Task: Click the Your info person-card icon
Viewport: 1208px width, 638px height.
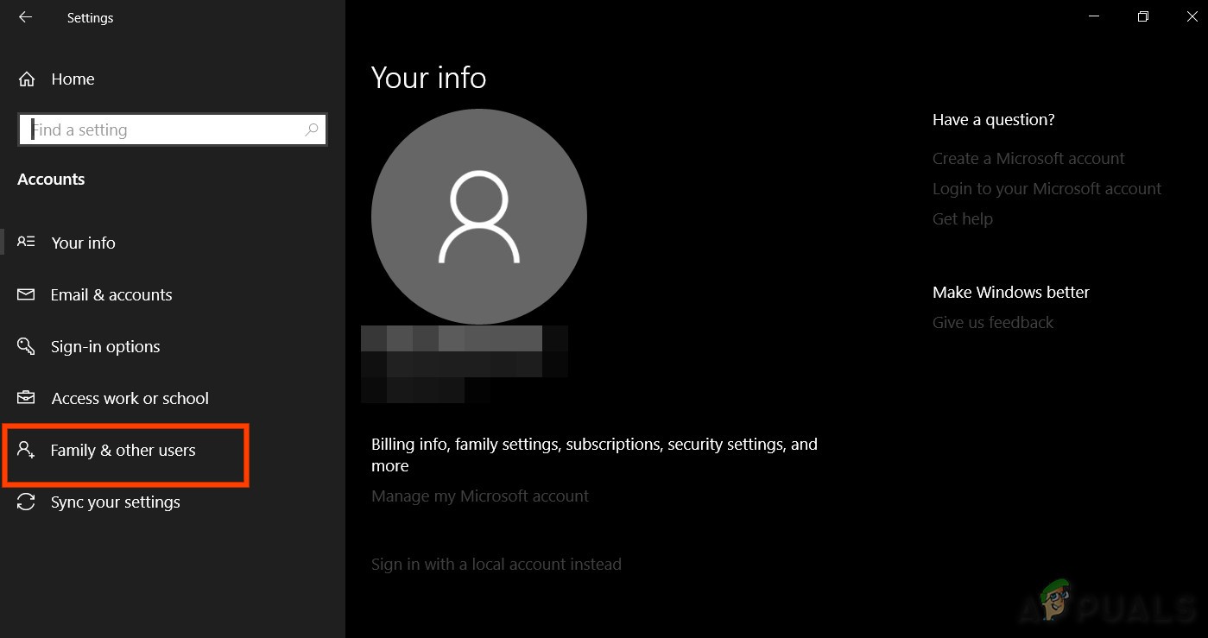Action: coord(26,243)
